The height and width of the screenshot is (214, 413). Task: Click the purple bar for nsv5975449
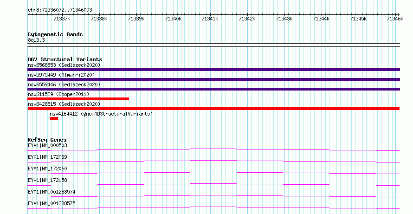click(213, 79)
